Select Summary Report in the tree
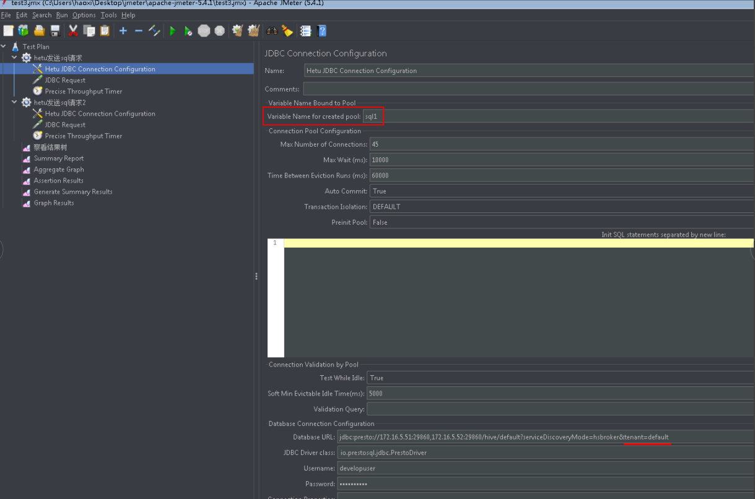The image size is (755, 499). [x=59, y=158]
